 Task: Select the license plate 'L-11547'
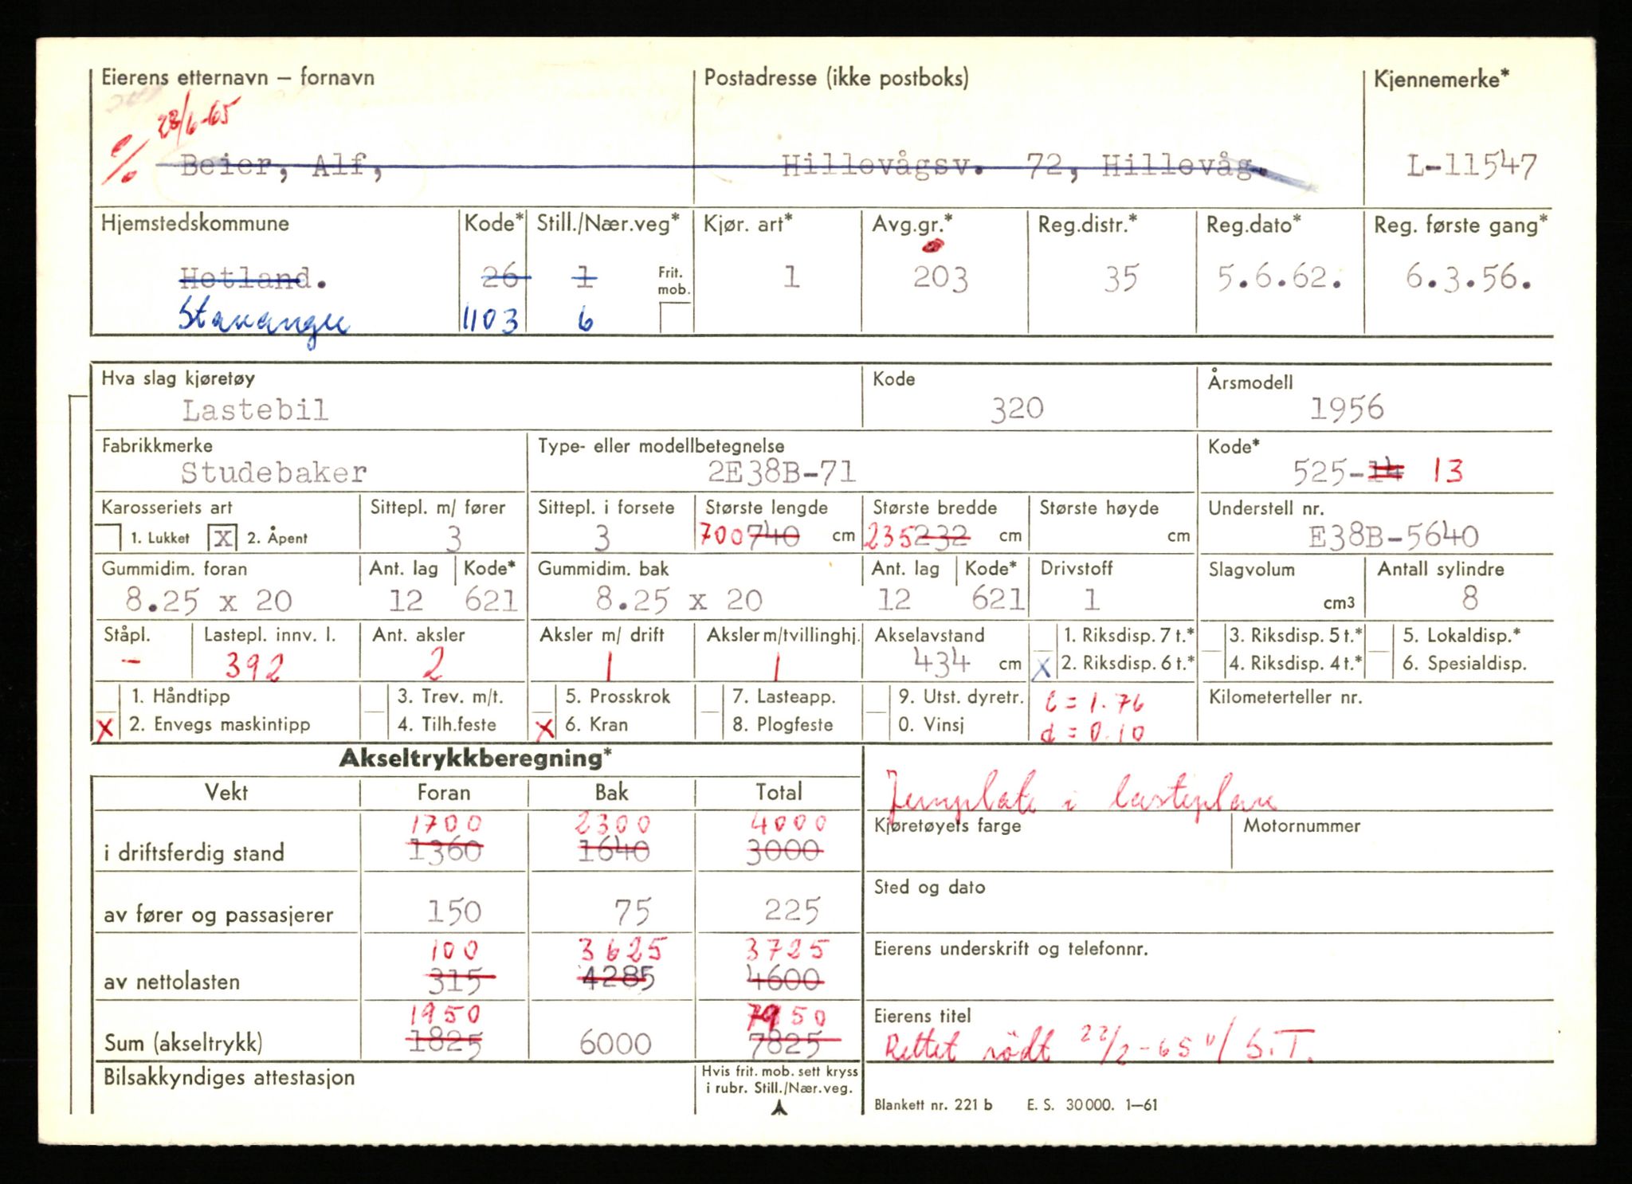[x=1471, y=167]
